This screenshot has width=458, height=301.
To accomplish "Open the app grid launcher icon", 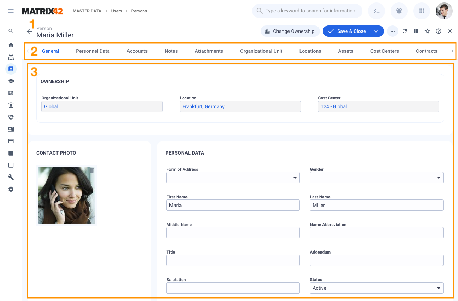I will click(421, 11).
